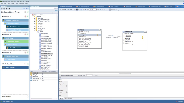Select dbo.CUSTOMER in table tree
The image size is (184, 103).
(45, 37)
